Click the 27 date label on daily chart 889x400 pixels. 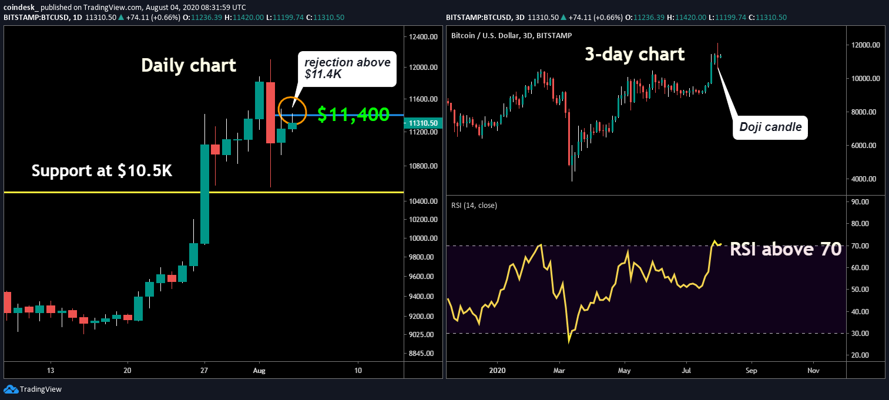click(x=204, y=371)
